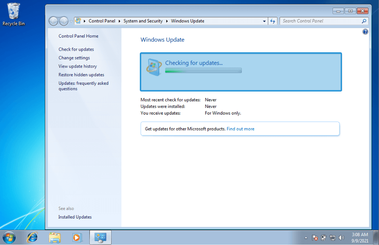The image size is (379, 245).
Task: Click 'Updates were installed:' label
Action: 163,107
